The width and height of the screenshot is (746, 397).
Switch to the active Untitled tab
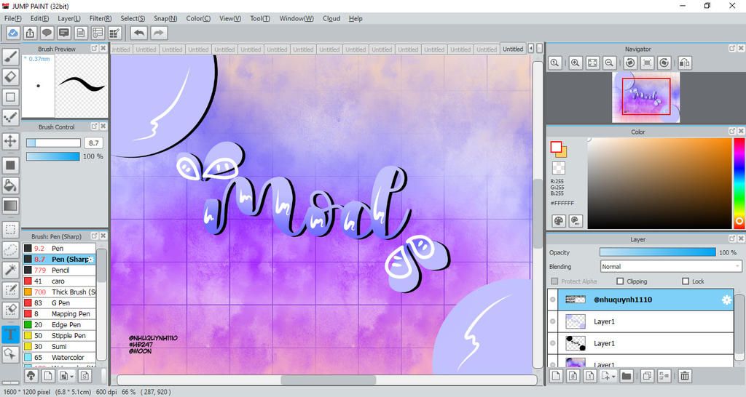click(513, 49)
